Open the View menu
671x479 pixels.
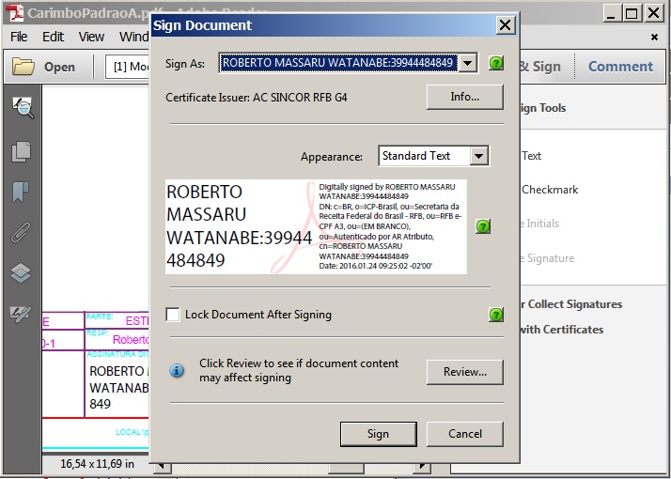(x=91, y=37)
